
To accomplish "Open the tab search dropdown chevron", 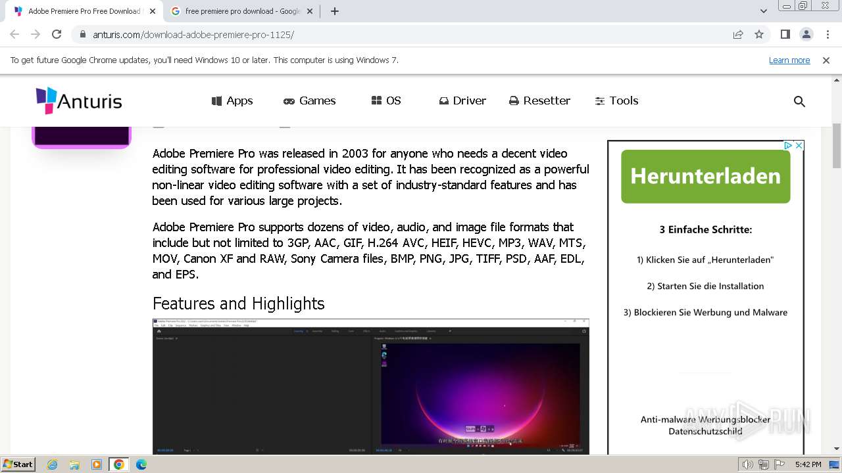I will pyautogui.click(x=763, y=11).
